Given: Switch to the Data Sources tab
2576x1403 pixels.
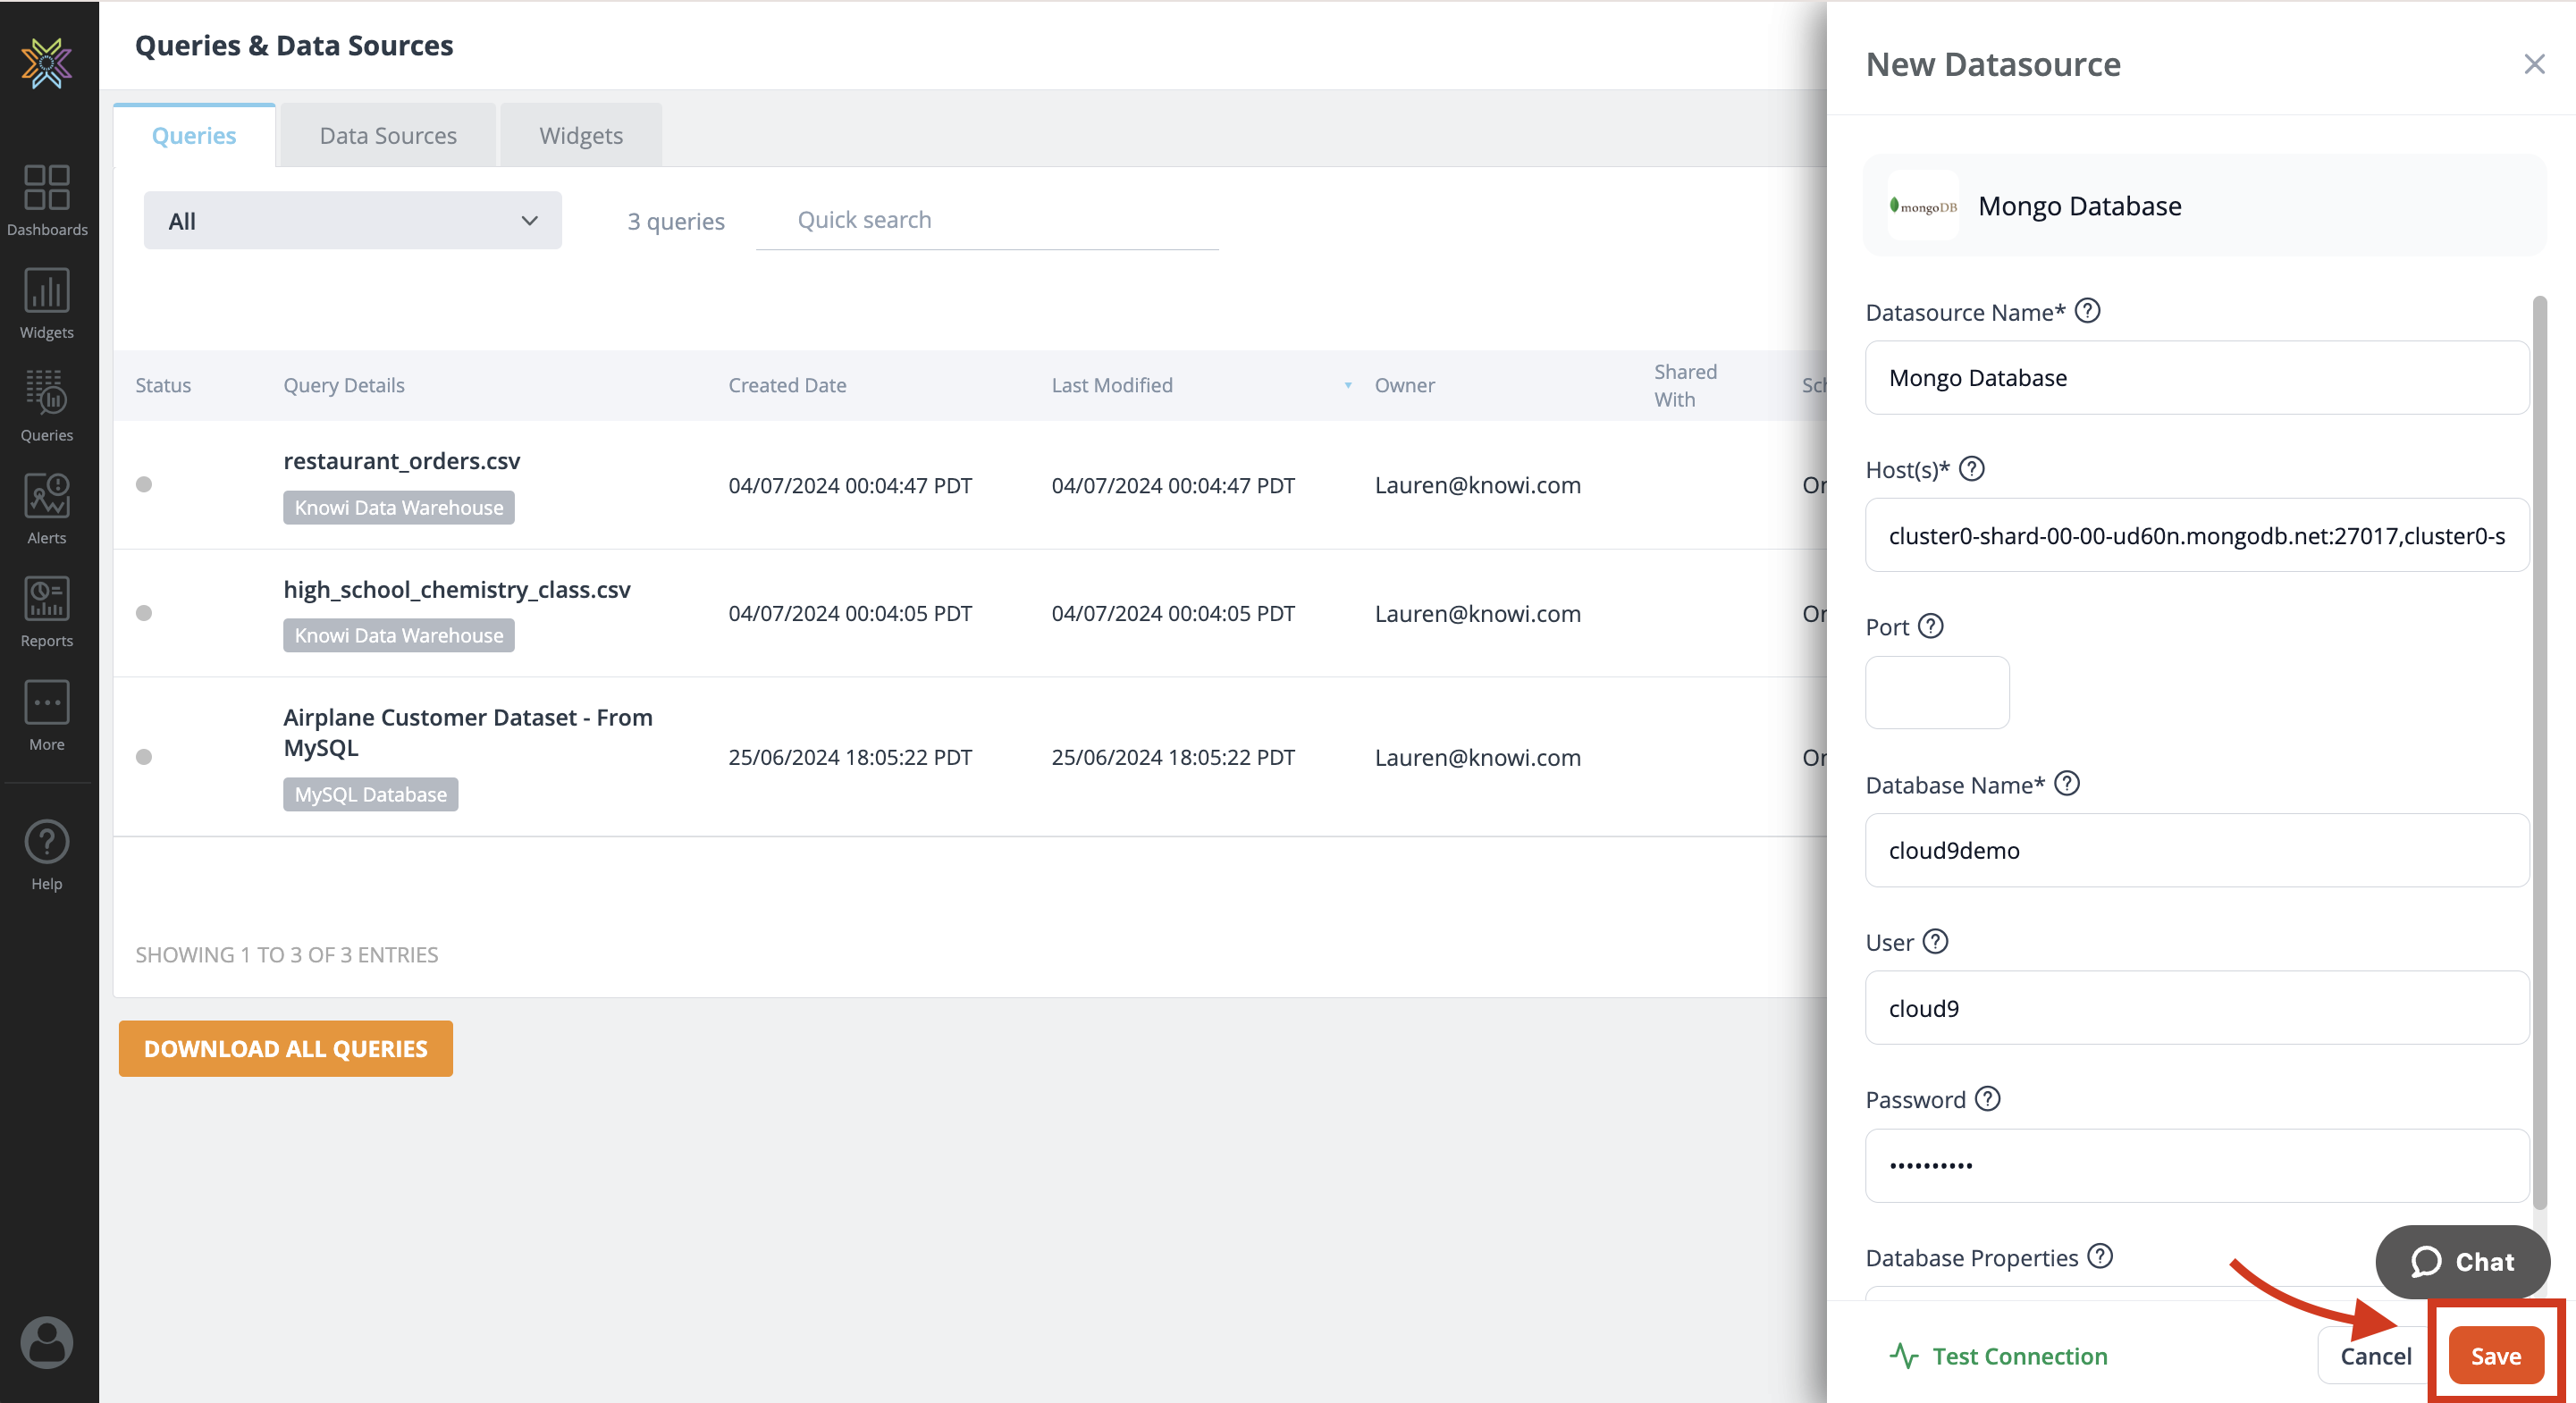Looking at the screenshot, I should (388, 135).
